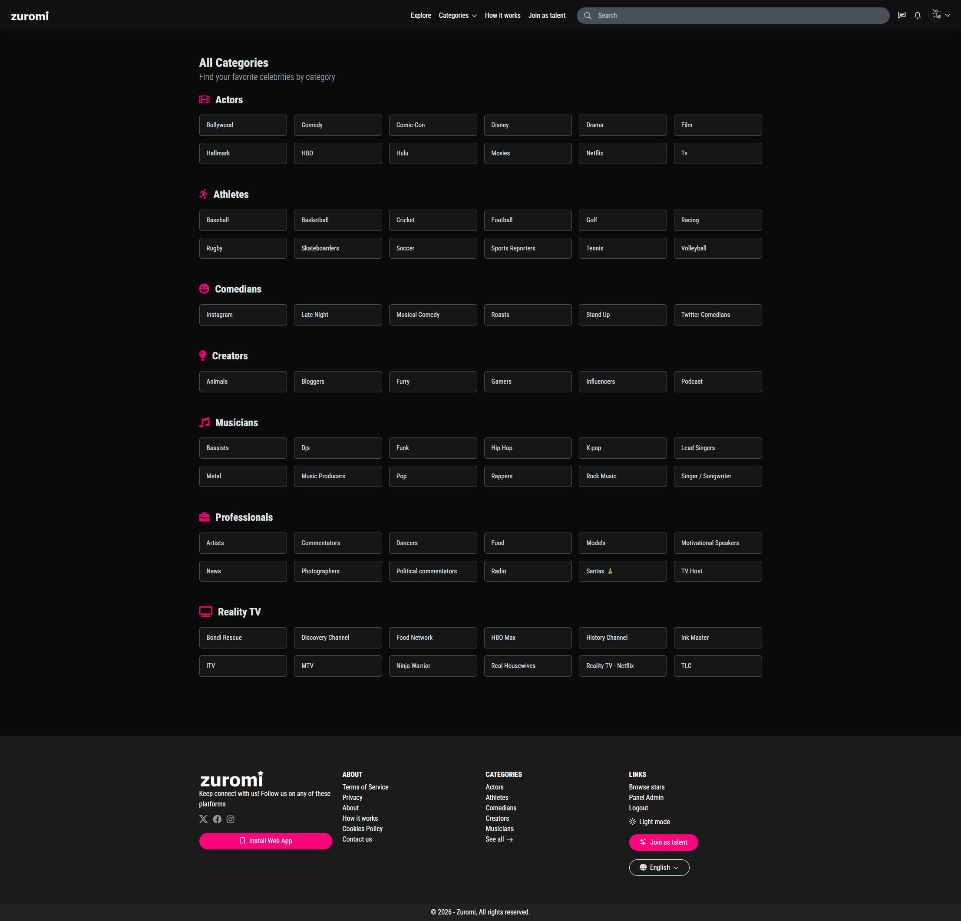This screenshot has height=921, width=961.
Task: Open the notifications bell
Action: [x=917, y=15]
